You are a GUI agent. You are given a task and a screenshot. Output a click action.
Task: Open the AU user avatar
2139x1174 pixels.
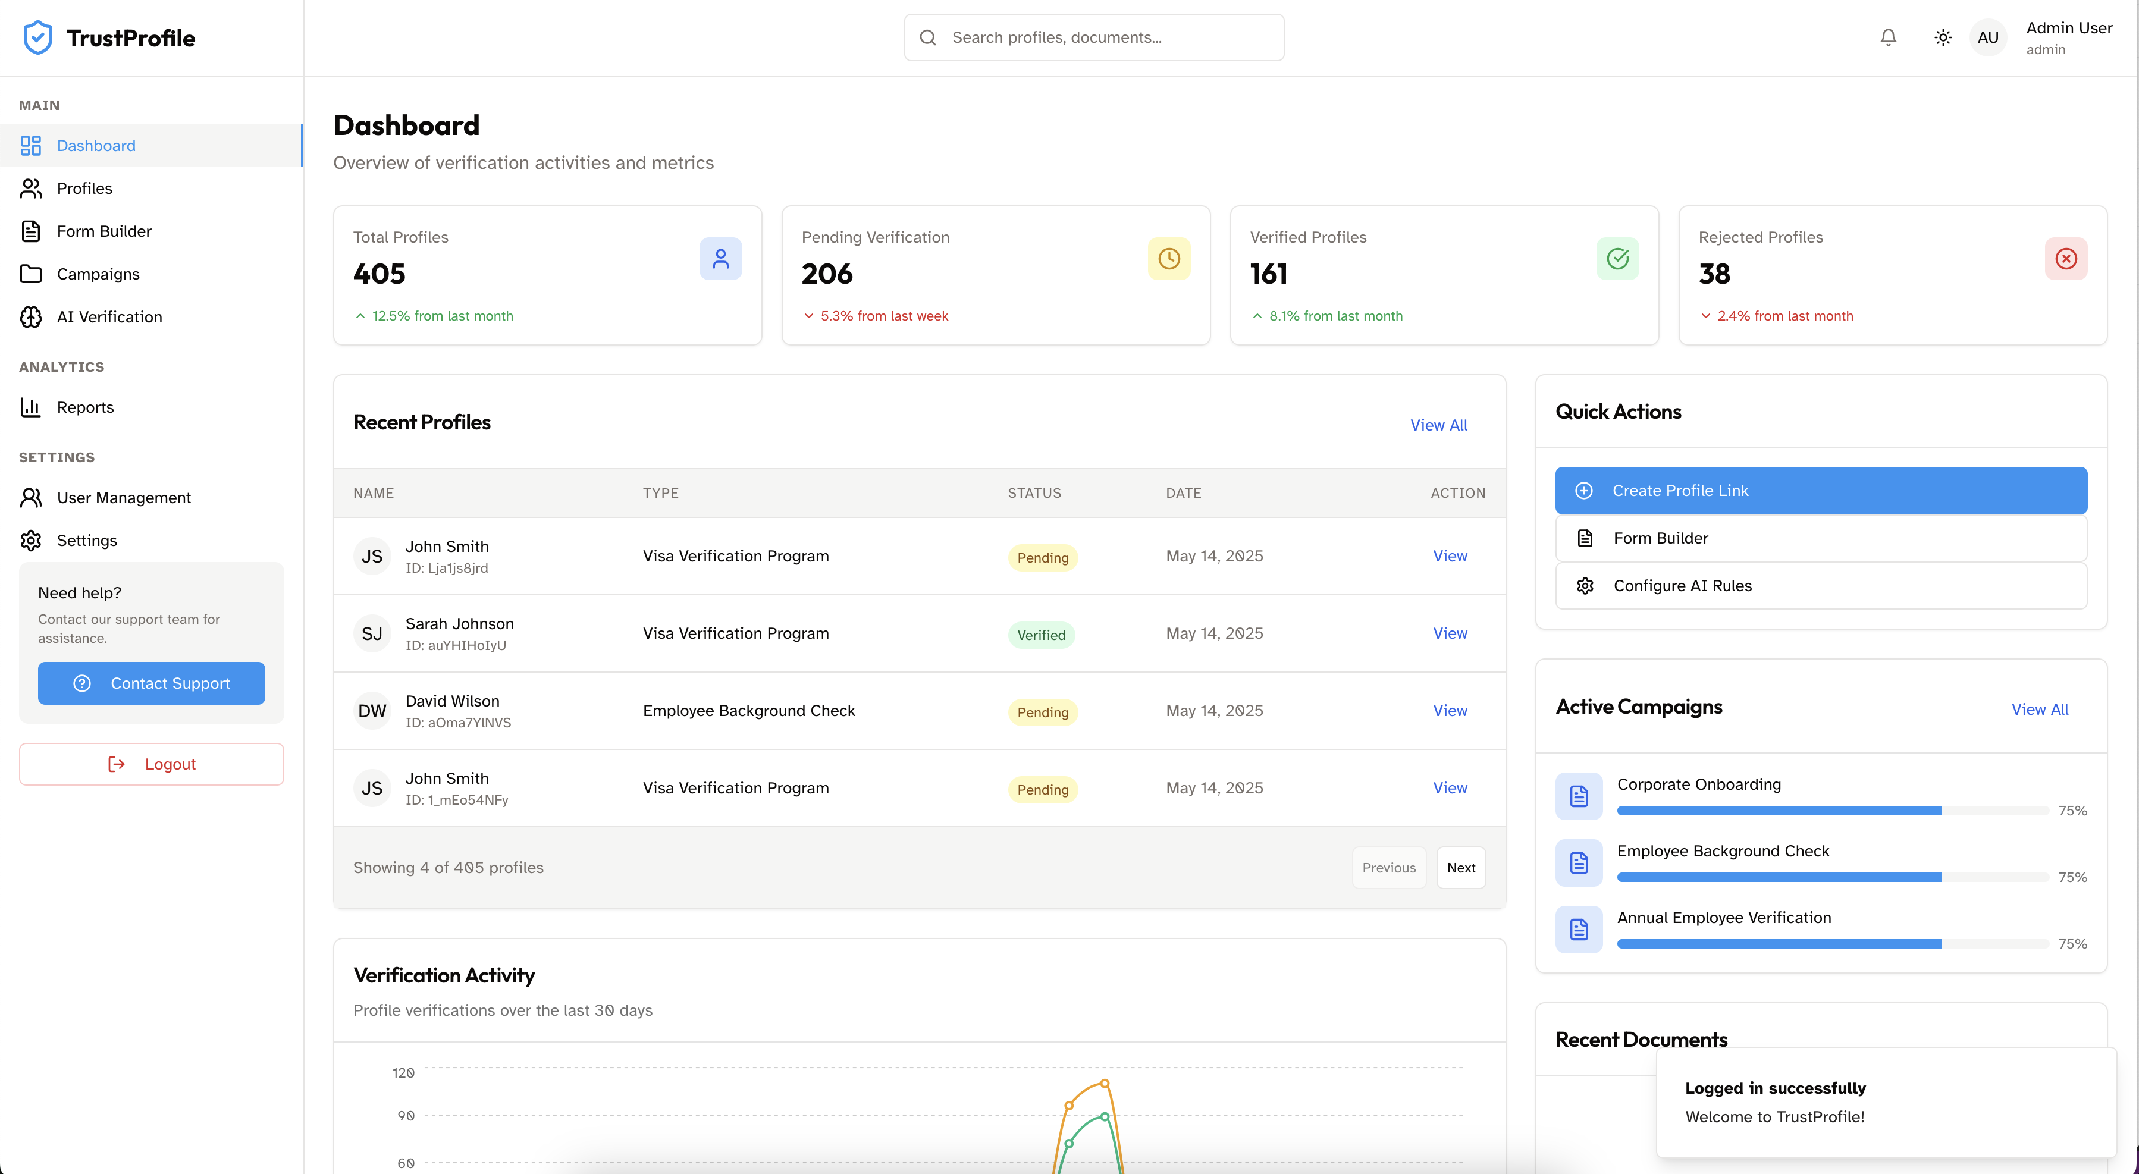[1988, 37]
